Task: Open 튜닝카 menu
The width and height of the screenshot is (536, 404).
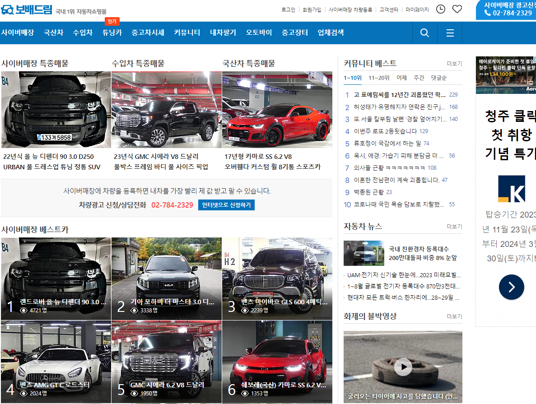Action: pos(112,33)
